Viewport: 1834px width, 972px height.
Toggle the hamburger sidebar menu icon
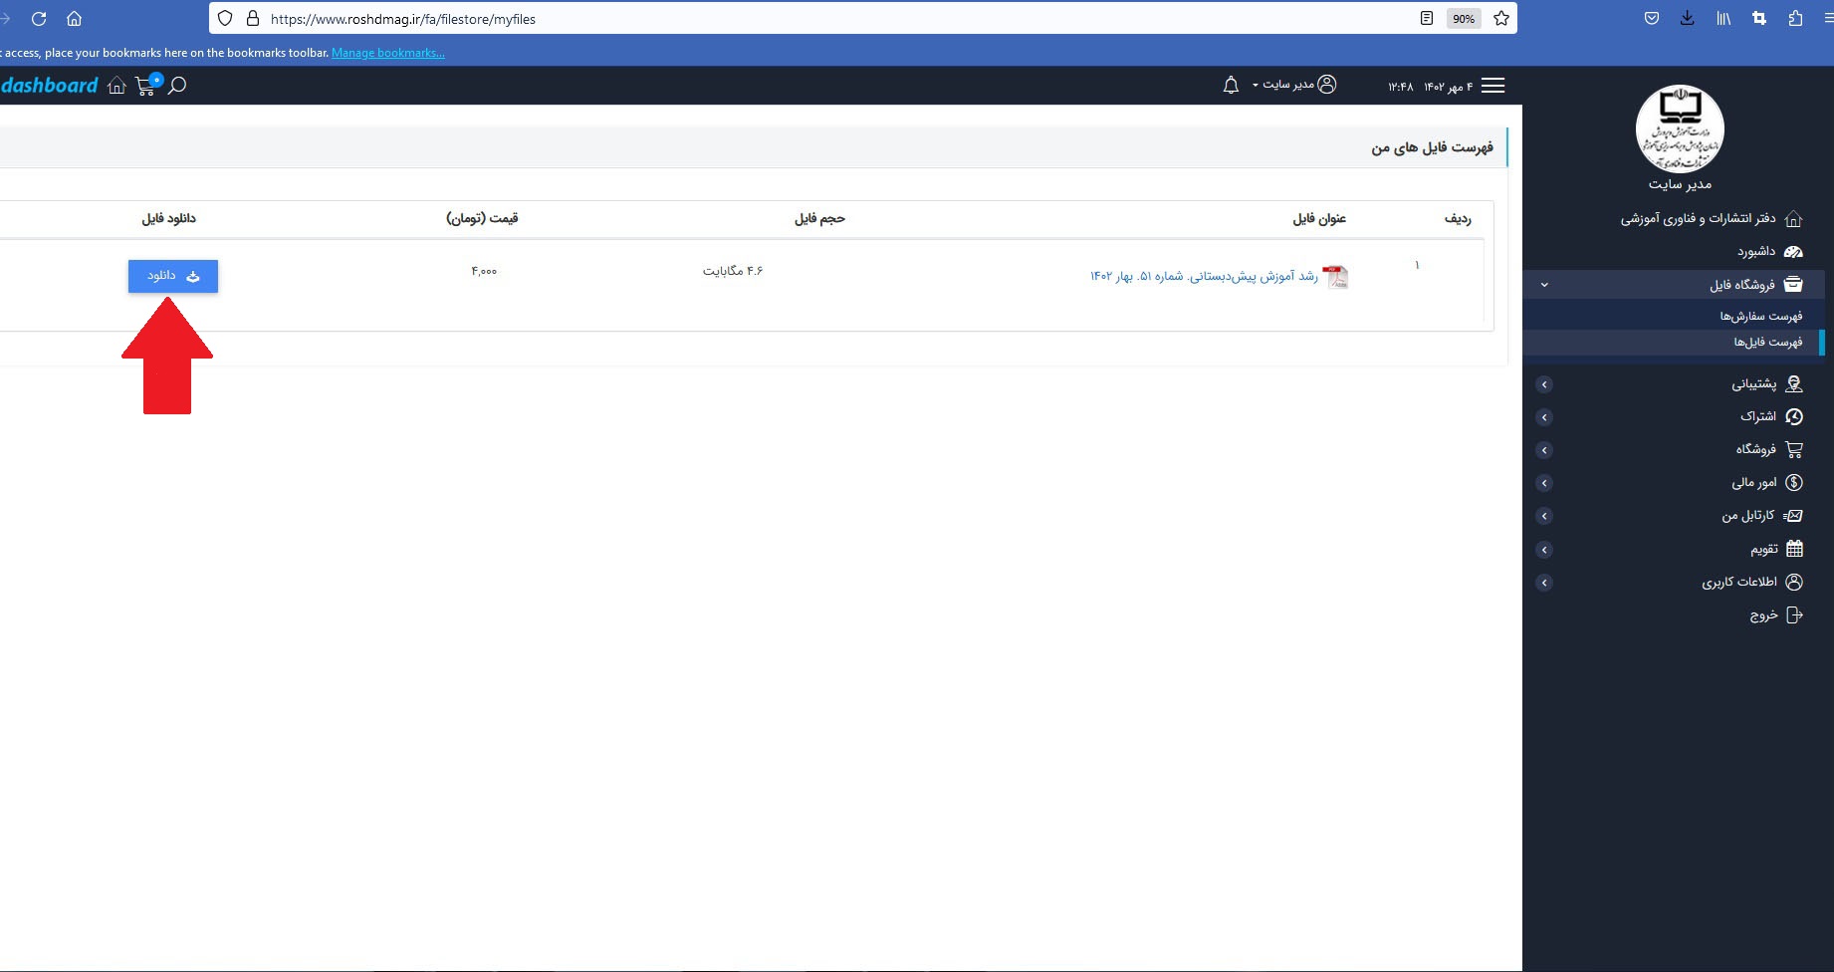[1492, 86]
